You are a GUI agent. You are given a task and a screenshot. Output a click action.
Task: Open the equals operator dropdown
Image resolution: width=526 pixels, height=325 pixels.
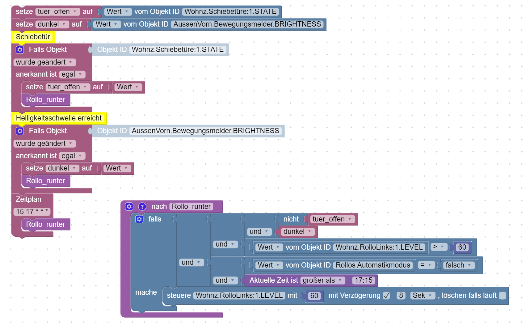point(426,265)
